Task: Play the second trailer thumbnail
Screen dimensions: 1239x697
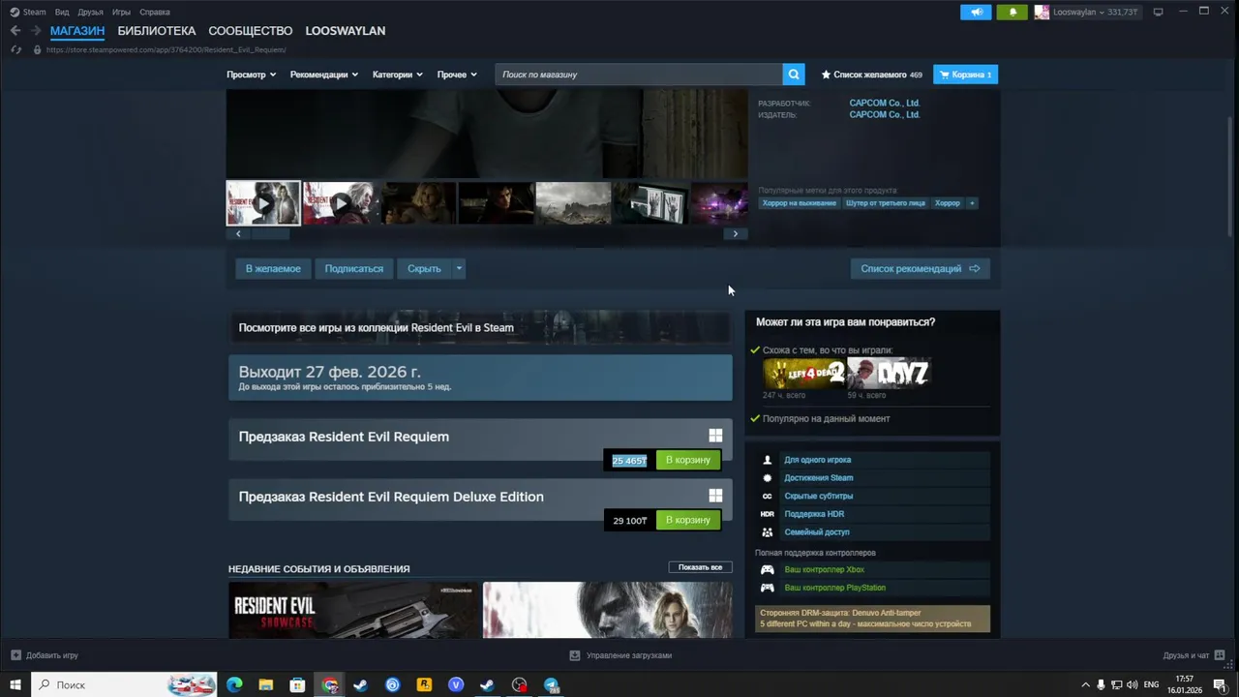Action: (339, 203)
